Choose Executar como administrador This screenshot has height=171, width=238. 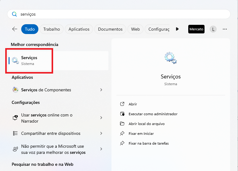(153, 114)
